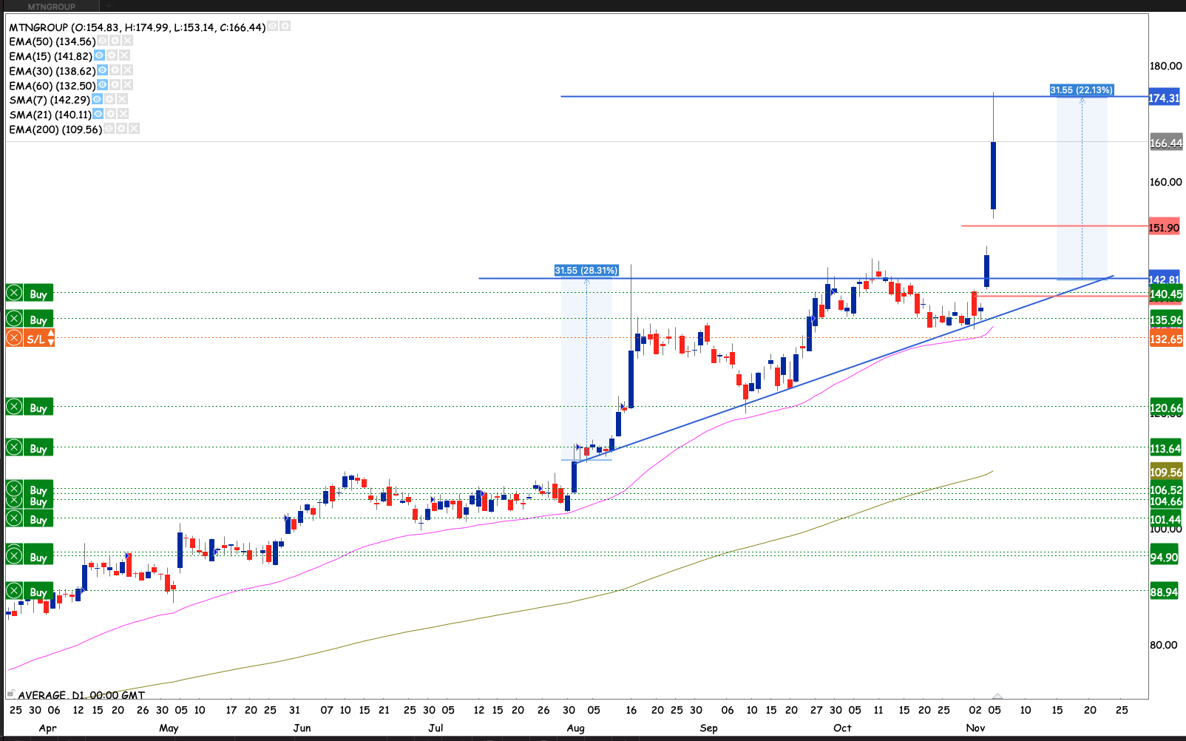Open settings gear for SMA(7) indicator
Screen dimensions: 1186x741
(109, 99)
